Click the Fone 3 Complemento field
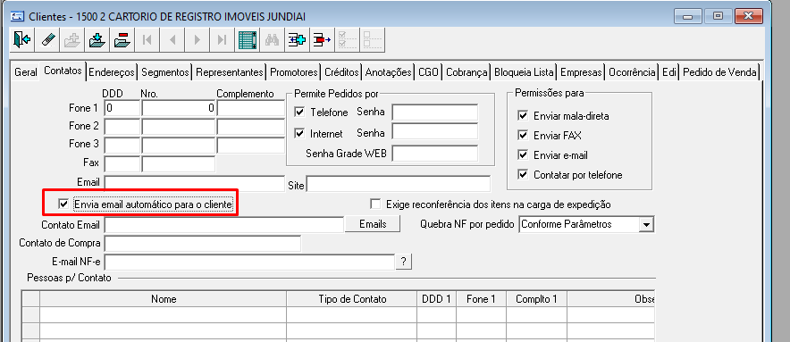This screenshot has width=790, height=342. coord(251,145)
